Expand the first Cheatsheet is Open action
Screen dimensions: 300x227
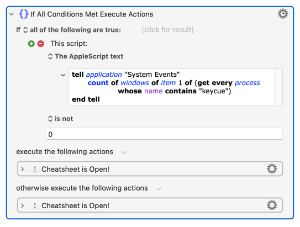pyautogui.click(x=23, y=169)
